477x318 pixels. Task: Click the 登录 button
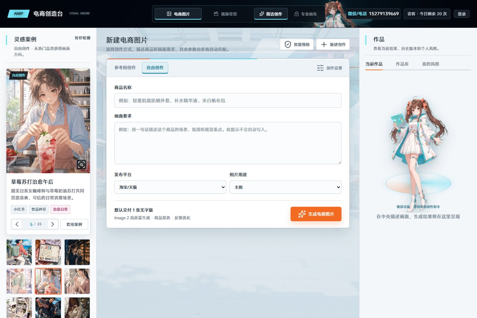(462, 14)
